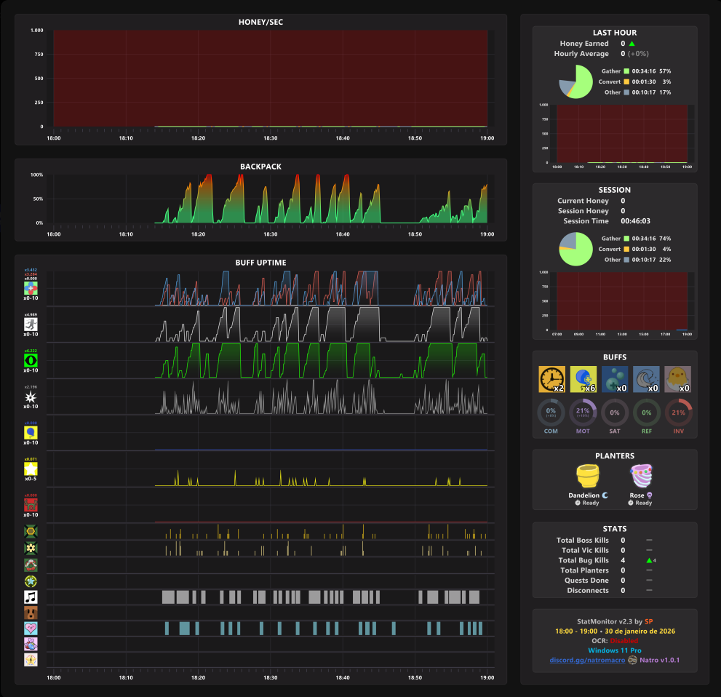
Task: Click the green zero buff uptime icon
Action: 31,360
